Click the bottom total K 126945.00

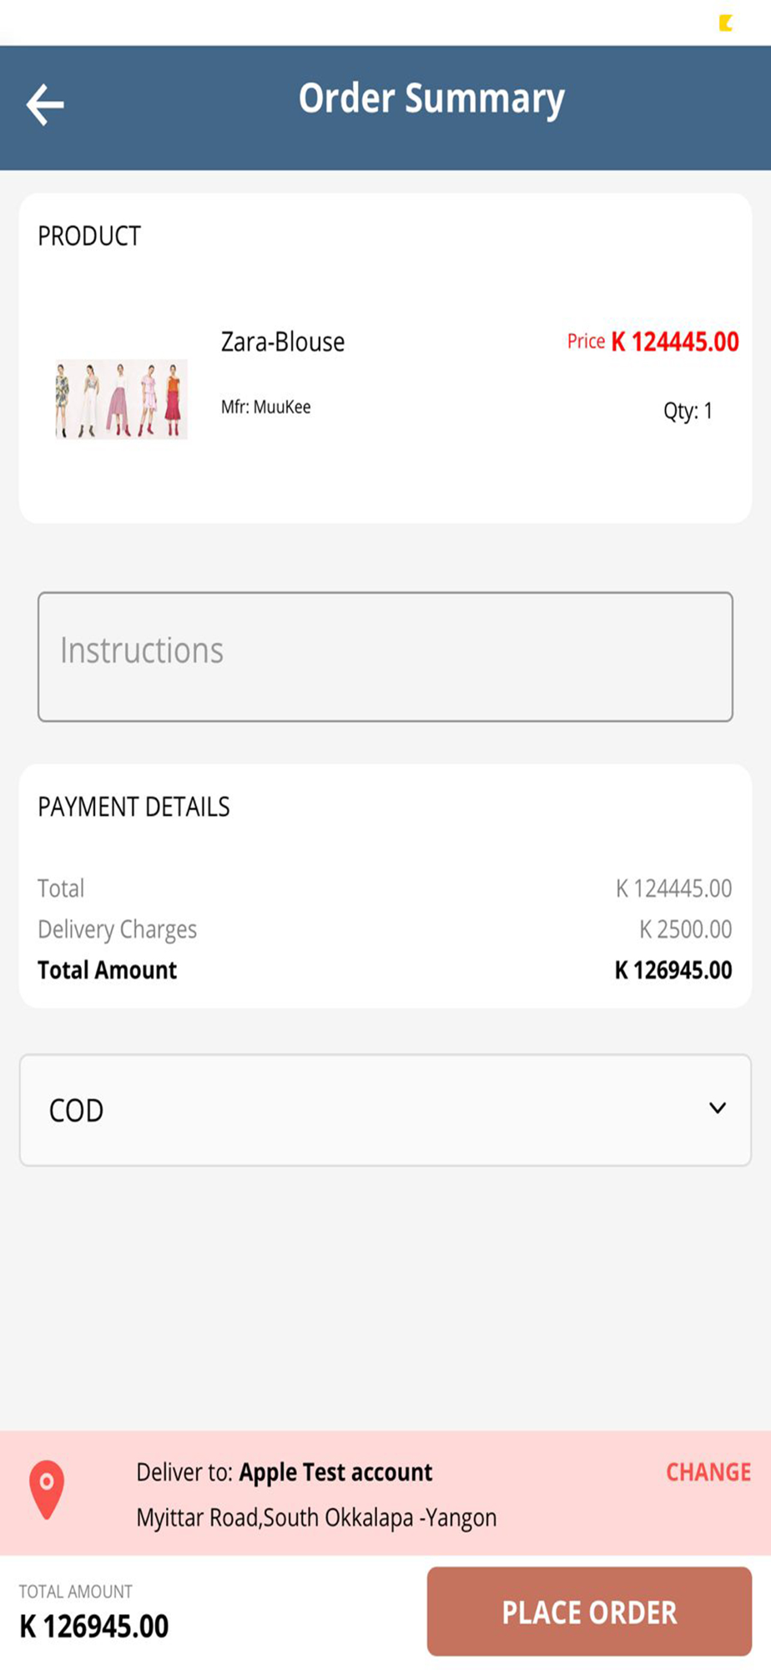(94, 1626)
